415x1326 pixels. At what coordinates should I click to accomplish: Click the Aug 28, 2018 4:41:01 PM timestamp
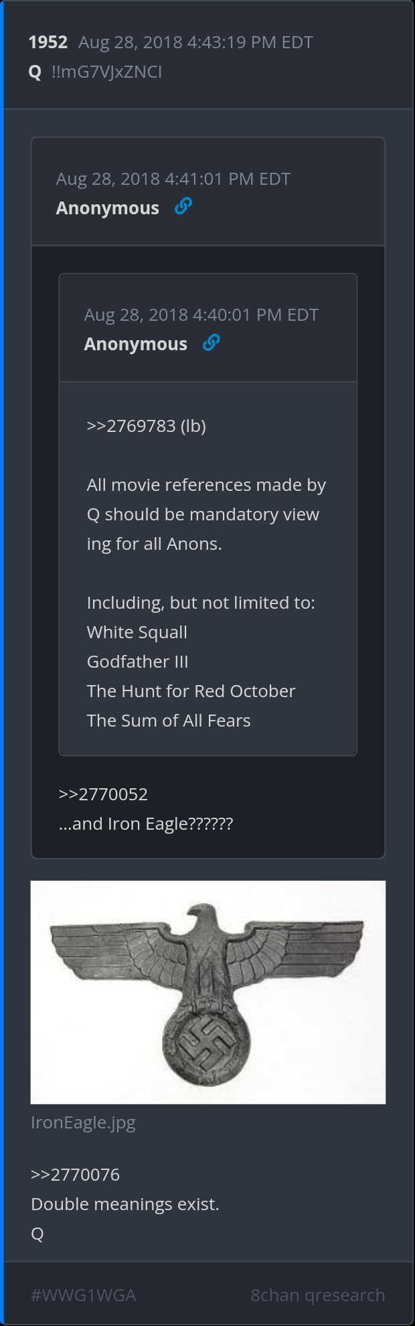173,179
